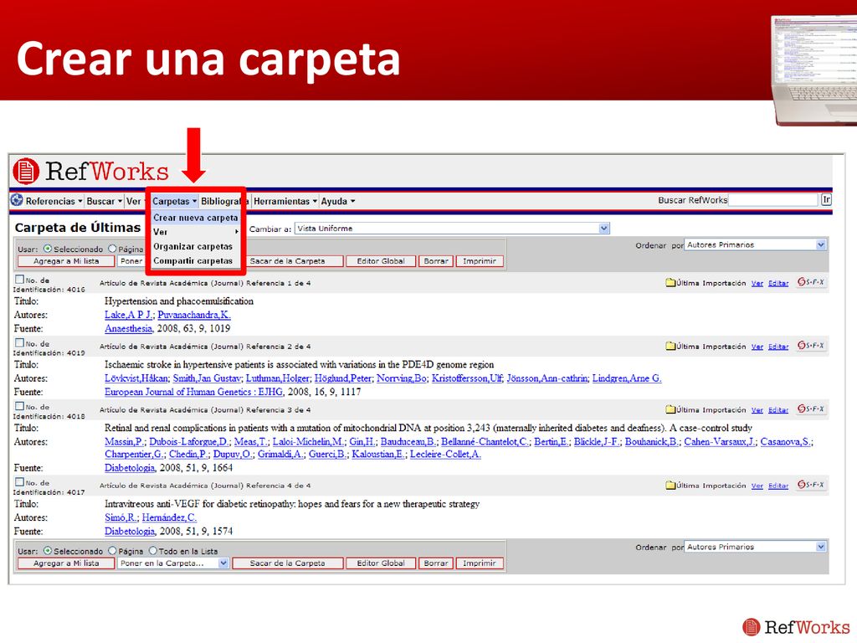This screenshot has width=857, height=643.
Task: Expand the Buscar menu
Action: [104, 201]
